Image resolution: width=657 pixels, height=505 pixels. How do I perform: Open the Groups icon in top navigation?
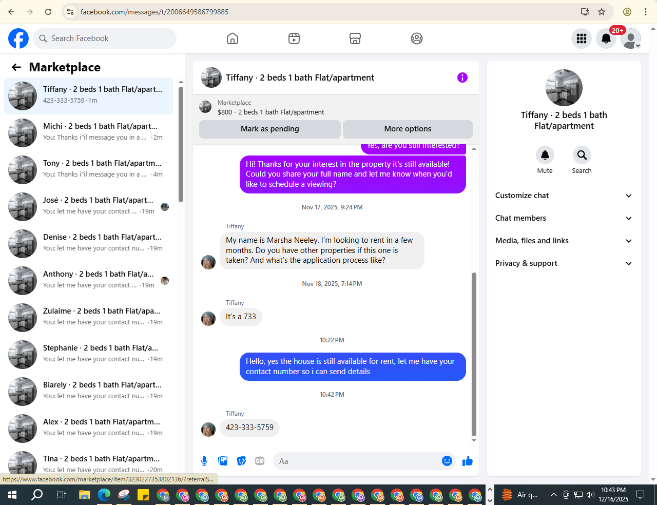(x=417, y=38)
